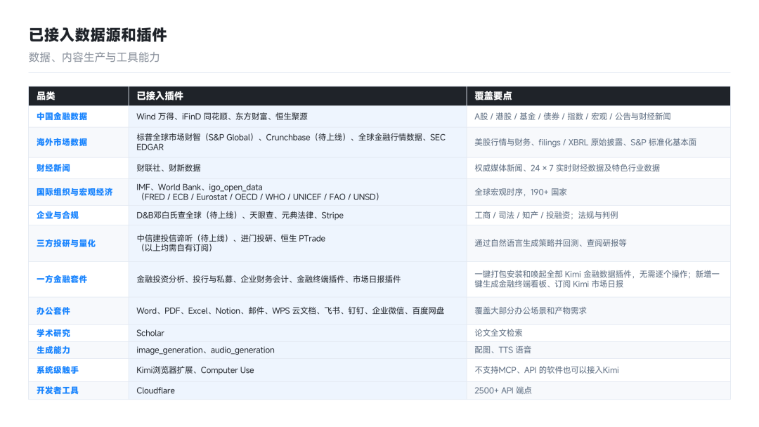Click coverage text 权威媒体新闻、24 × 7 实时财经数据
This screenshot has height=427, width=759.
[567, 168]
